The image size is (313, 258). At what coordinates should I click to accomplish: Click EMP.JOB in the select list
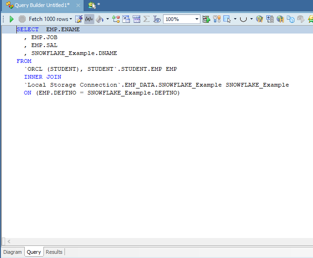44,37
